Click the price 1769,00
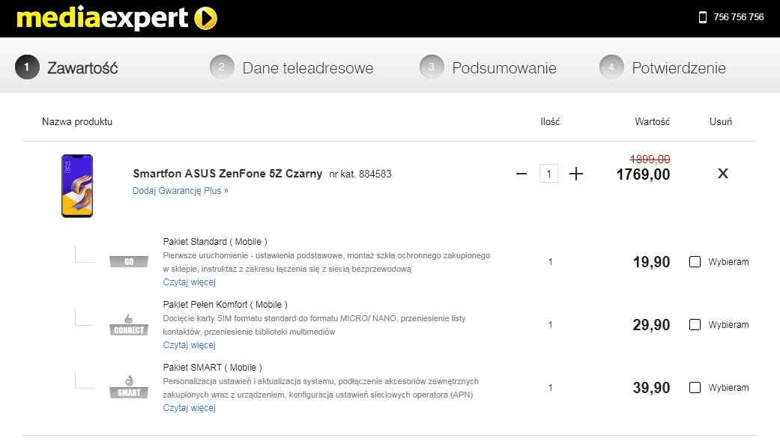 pos(643,174)
